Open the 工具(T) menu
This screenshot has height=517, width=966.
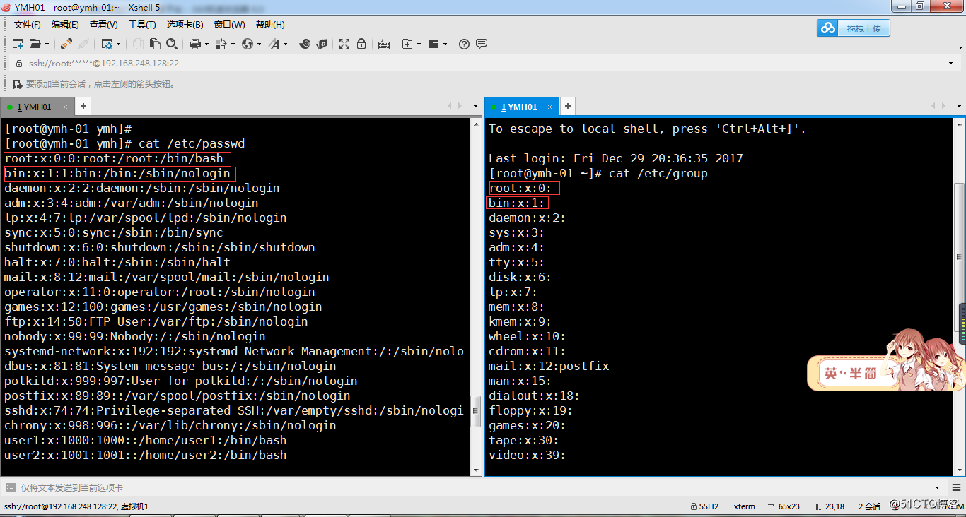[x=142, y=25]
